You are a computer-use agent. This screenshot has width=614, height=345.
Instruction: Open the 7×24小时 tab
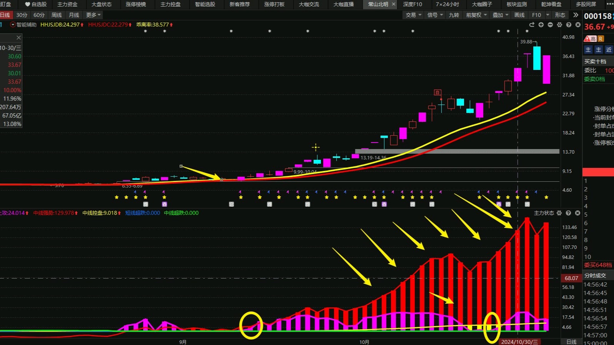[x=447, y=4]
